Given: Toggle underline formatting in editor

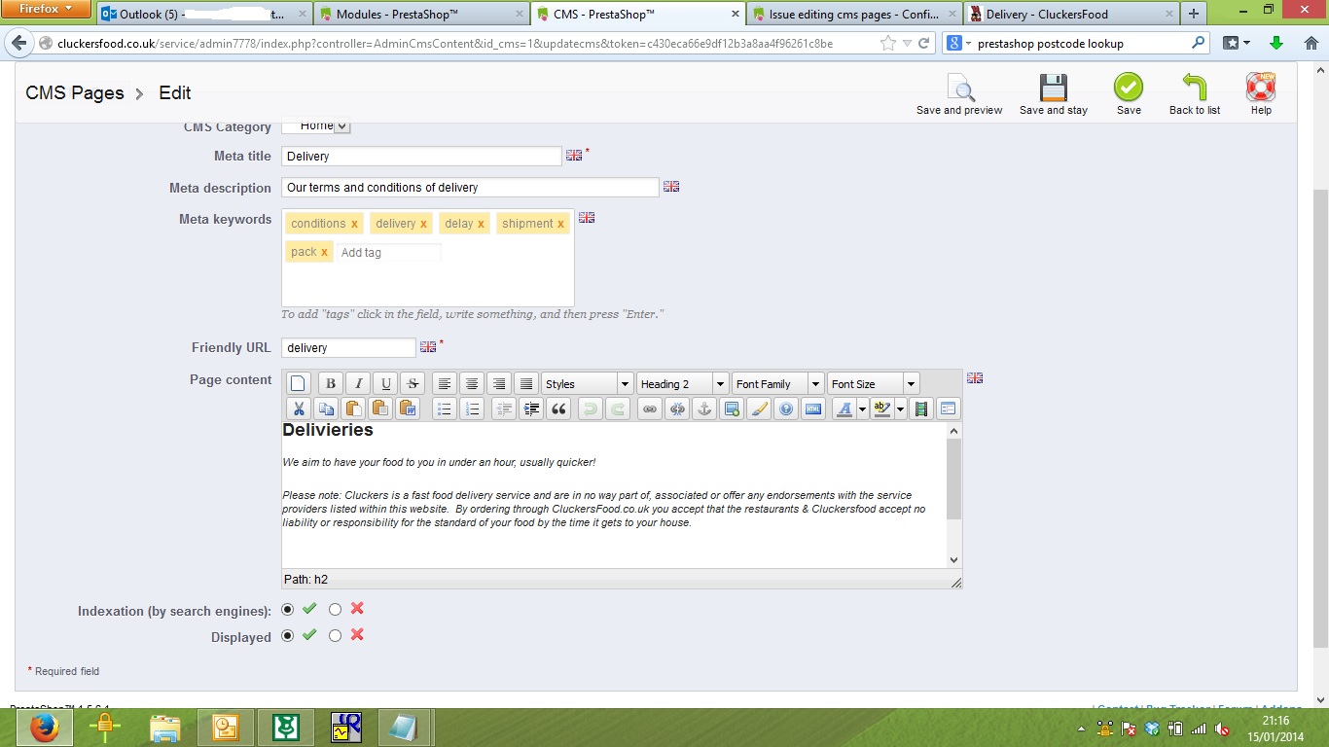Looking at the screenshot, I should point(386,384).
